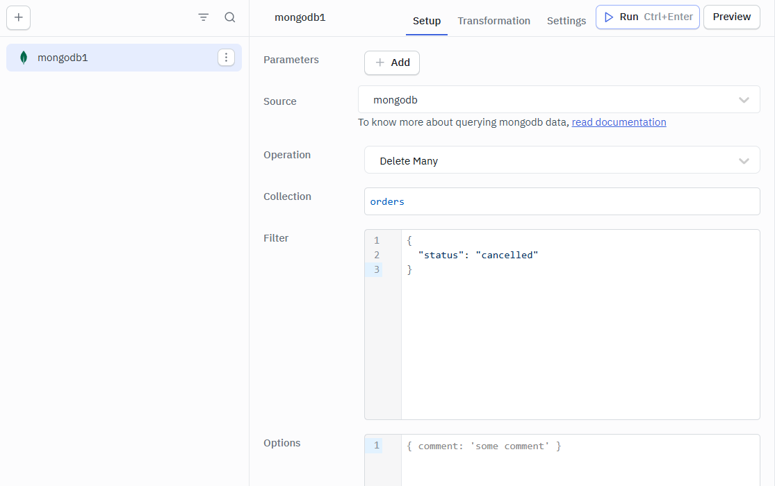775x486 pixels.
Task: Open the query filter icon in the sidebar
Action: [204, 17]
